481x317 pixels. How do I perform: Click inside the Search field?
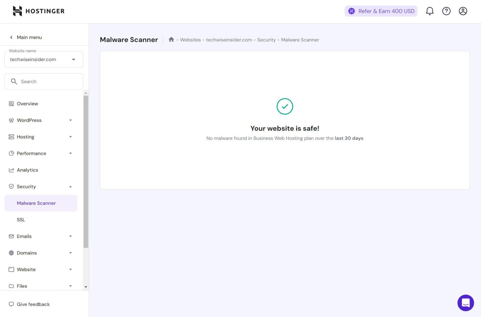pyautogui.click(x=44, y=81)
